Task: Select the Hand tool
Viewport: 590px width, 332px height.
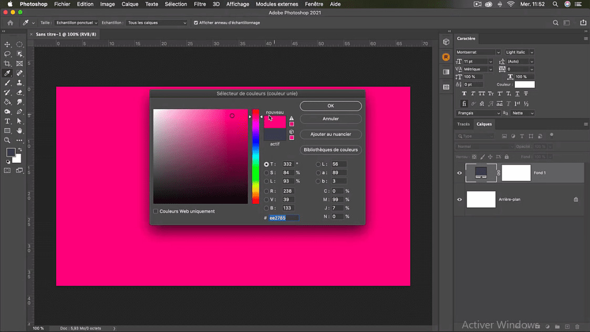Action: pyautogui.click(x=19, y=131)
